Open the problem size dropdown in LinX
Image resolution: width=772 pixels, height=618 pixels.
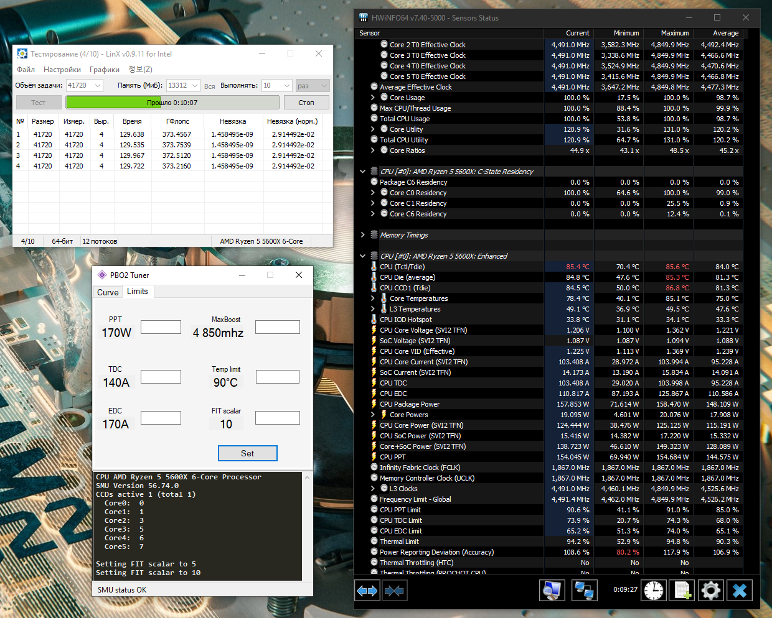pos(98,86)
